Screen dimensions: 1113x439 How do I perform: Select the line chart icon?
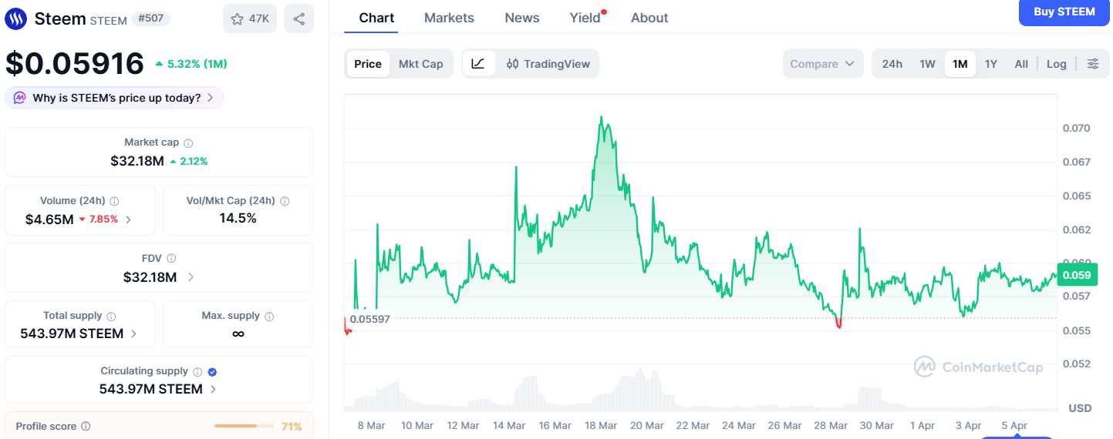478,64
